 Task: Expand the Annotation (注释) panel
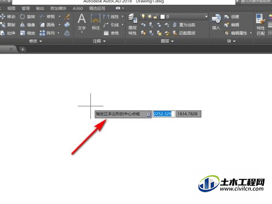click(99, 41)
